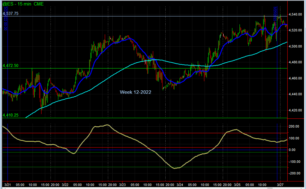The image size is (306, 189).
Task: Click the 0.00 indicator axis label
Action: click(292, 150)
